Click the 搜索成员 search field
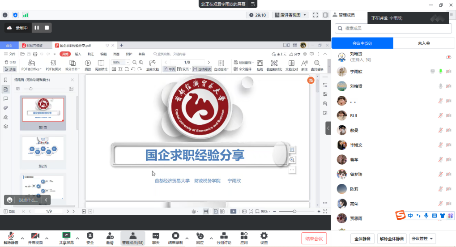456x247 pixels. click(393, 28)
